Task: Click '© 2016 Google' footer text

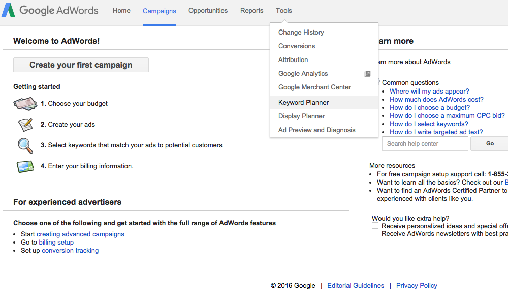Action: coord(293,285)
